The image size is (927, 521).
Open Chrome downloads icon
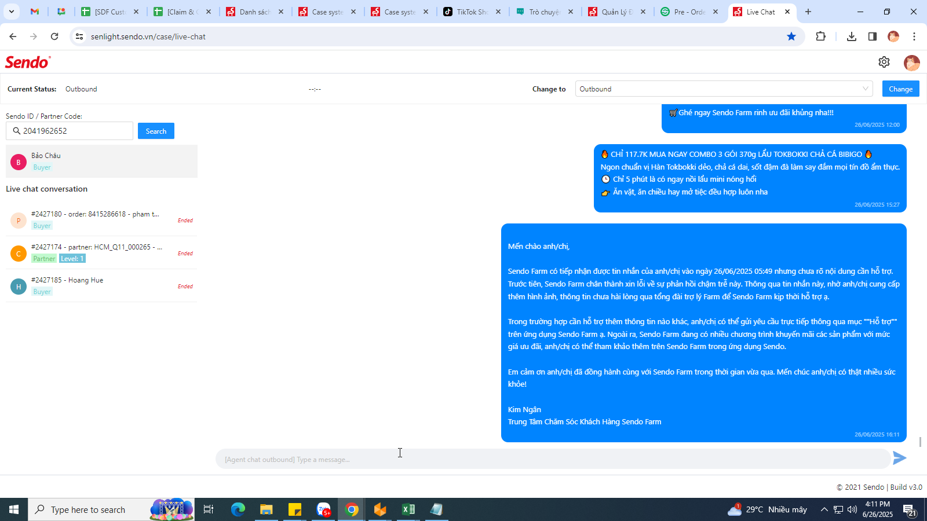[x=852, y=36]
